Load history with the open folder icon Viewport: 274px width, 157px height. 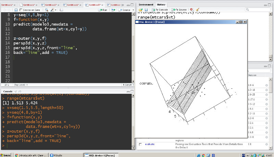[141, 10]
